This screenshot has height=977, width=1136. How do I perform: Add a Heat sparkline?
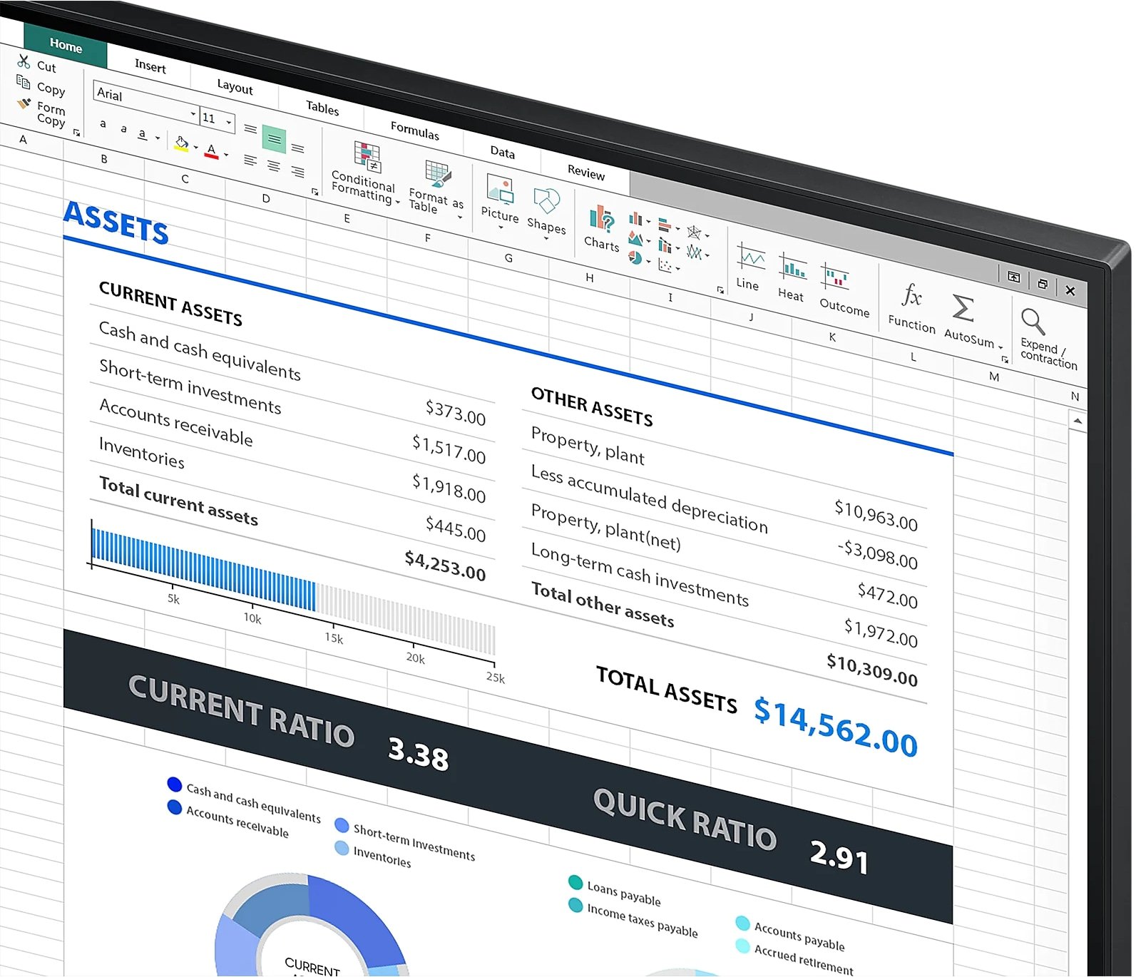[792, 276]
